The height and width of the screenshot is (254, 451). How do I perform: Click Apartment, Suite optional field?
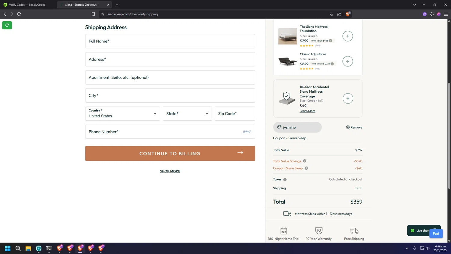click(x=170, y=77)
